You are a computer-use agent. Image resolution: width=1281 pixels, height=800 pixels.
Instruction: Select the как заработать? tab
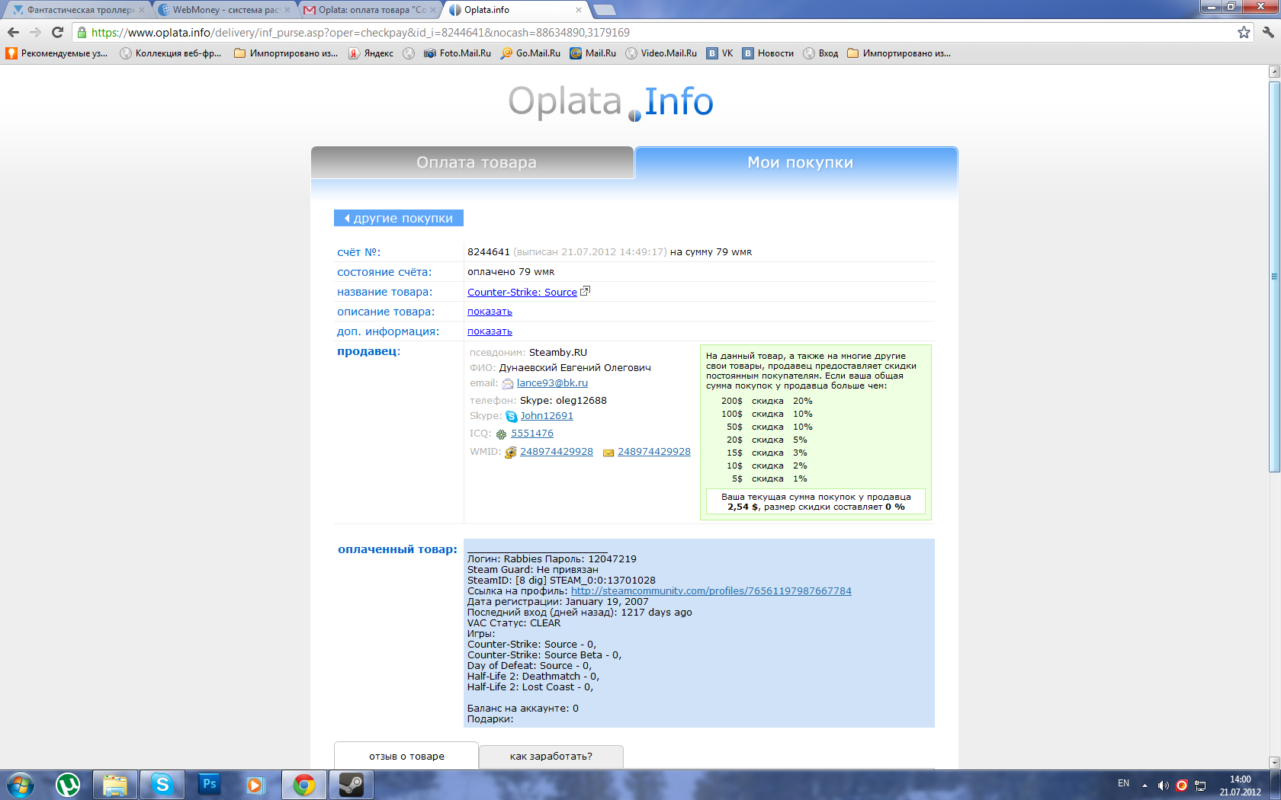coord(551,756)
